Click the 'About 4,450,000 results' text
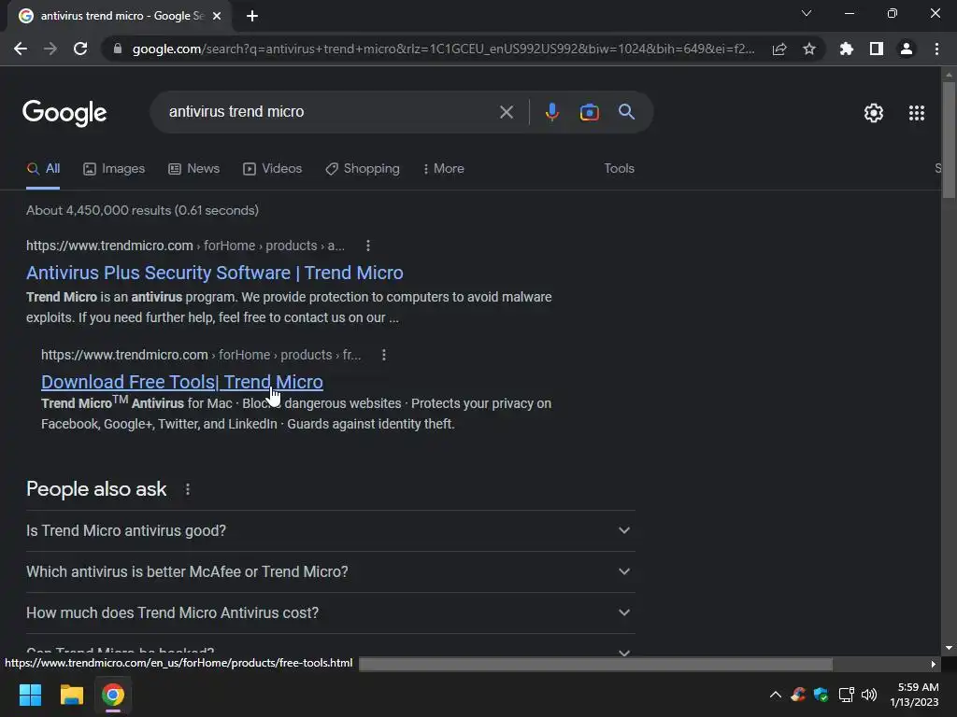This screenshot has width=957, height=717. (x=142, y=210)
